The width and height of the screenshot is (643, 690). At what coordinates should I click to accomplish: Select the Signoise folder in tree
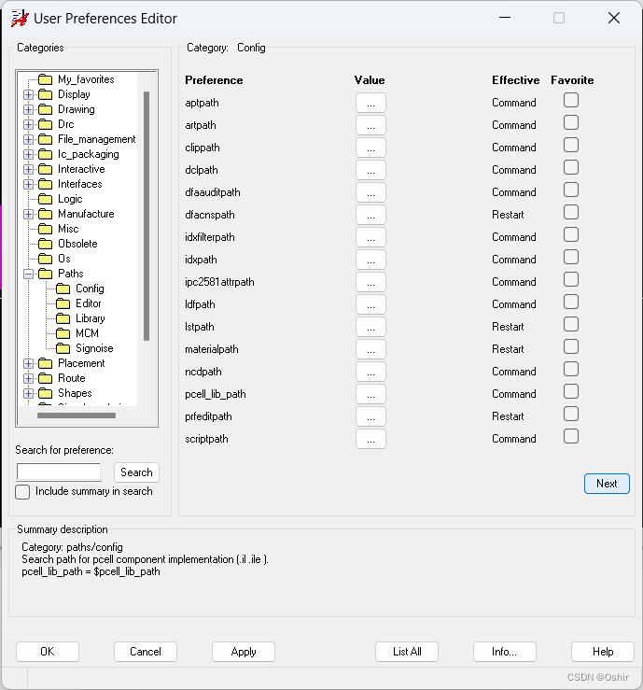pos(93,348)
